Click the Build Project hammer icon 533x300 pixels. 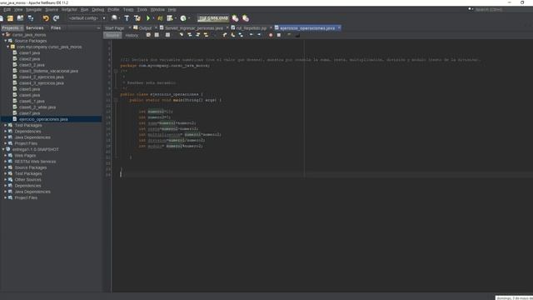(127, 18)
